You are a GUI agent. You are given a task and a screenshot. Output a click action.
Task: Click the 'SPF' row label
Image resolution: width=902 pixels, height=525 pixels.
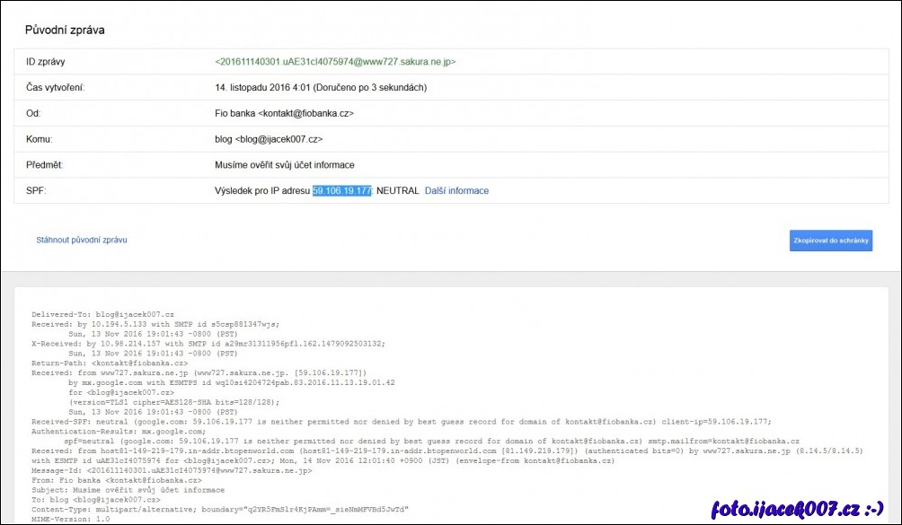(36, 191)
